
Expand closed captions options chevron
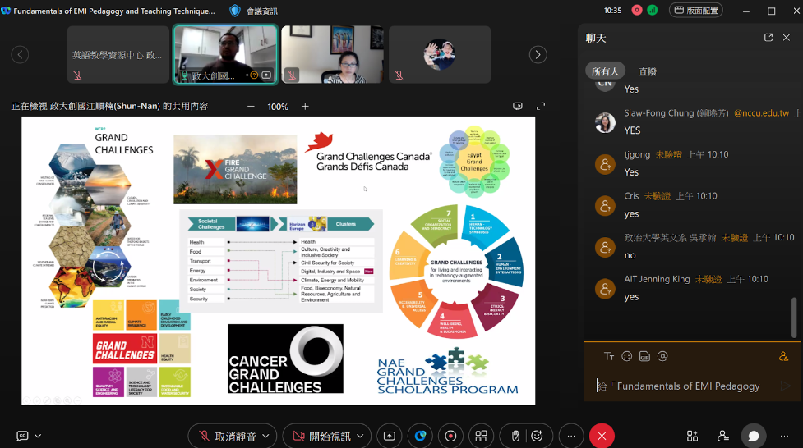38,436
